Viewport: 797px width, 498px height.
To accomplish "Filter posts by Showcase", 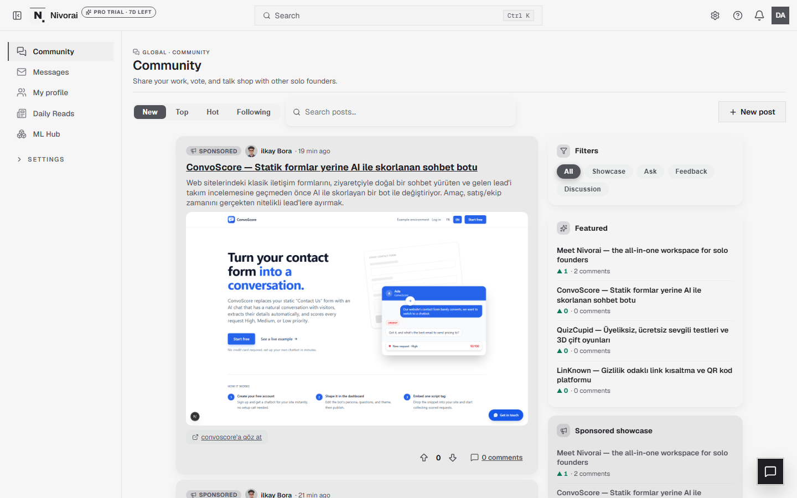I will click(609, 172).
